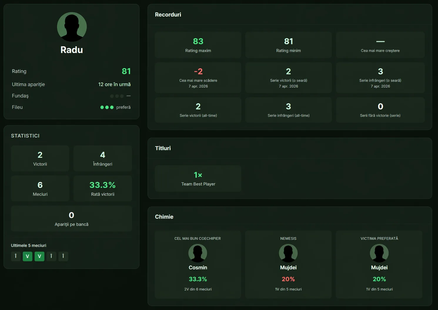
Task: Select the Rating maxim 83 record card
Action: (x=198, y=45)
